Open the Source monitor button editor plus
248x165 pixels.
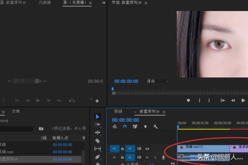click(97, 101)
